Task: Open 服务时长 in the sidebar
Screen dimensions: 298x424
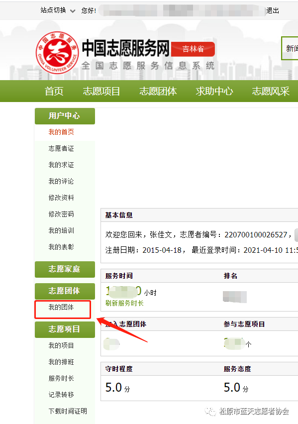Action: pos(61,379)
